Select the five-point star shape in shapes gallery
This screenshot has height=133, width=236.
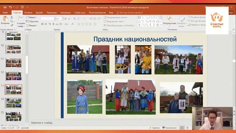point(157,25)
